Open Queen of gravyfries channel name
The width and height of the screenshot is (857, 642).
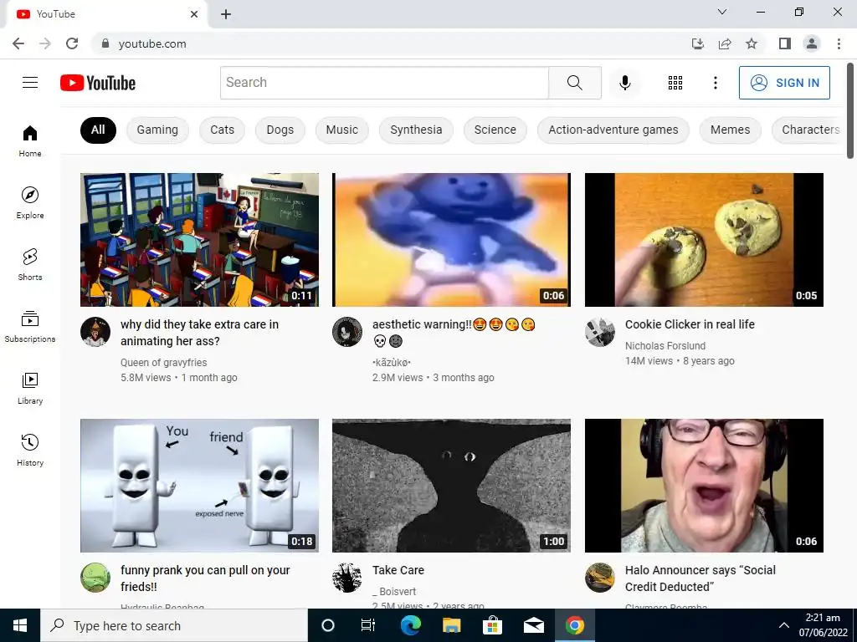(163, 363)
